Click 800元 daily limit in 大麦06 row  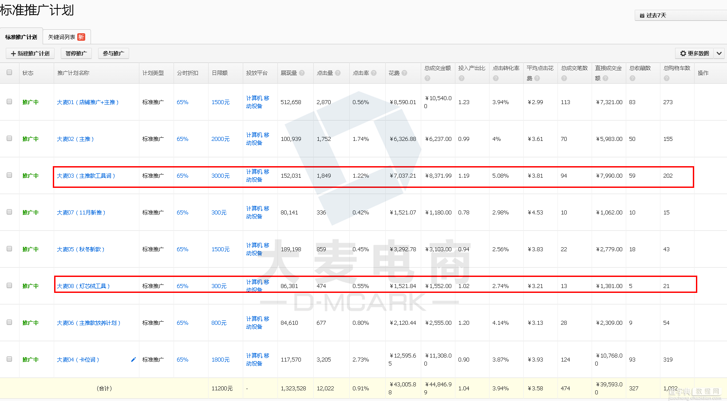219,323
